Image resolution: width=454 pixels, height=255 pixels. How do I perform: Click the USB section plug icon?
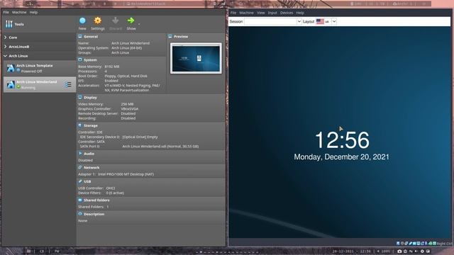coord(80,181)
